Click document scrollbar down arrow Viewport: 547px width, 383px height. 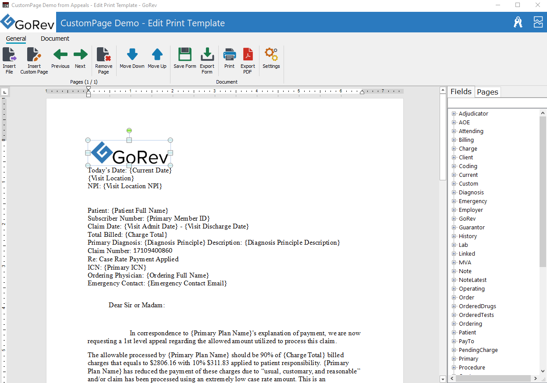click(x=443, y=379)
